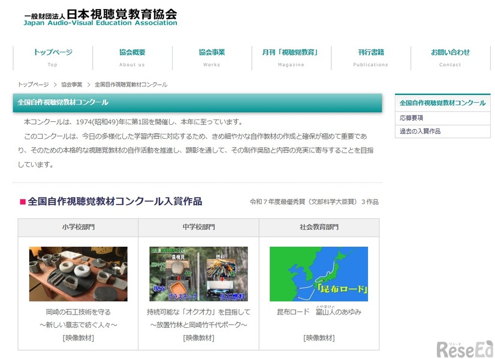Click [映像教材] label under 昆布ロード entry

coord(319,338)
